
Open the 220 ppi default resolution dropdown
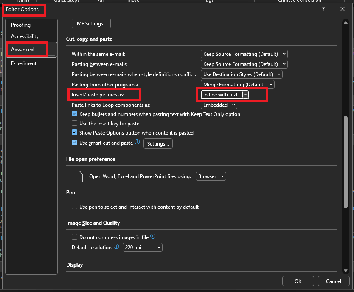pyautogui.click(x=143, y=248)
